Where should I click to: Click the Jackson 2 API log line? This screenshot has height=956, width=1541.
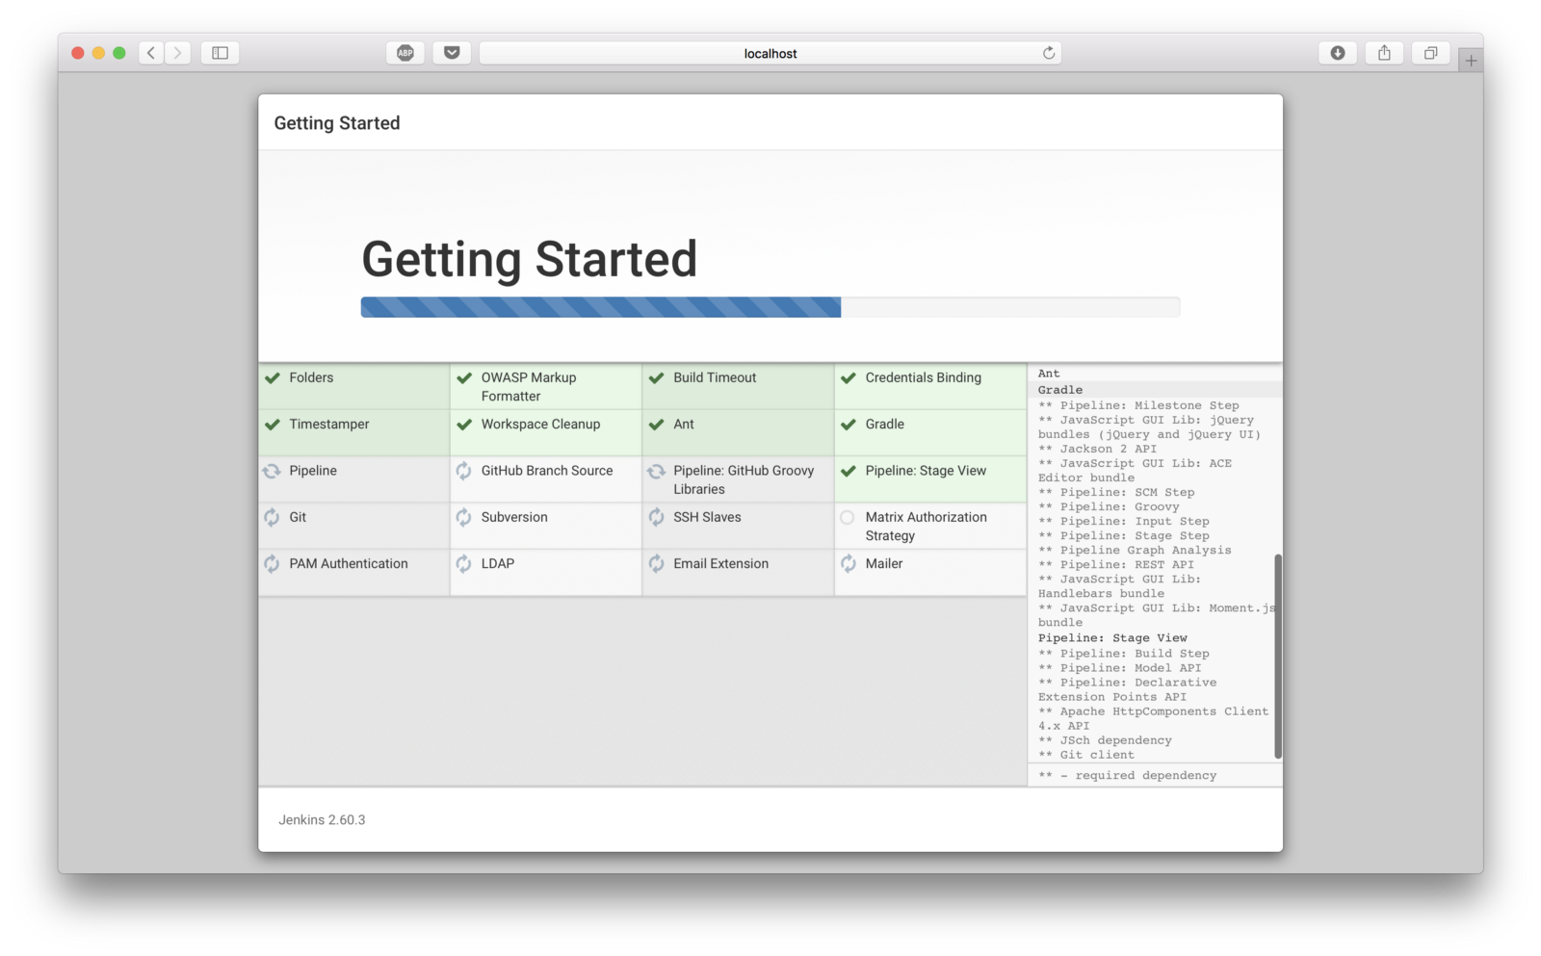tap(1097, 449)
